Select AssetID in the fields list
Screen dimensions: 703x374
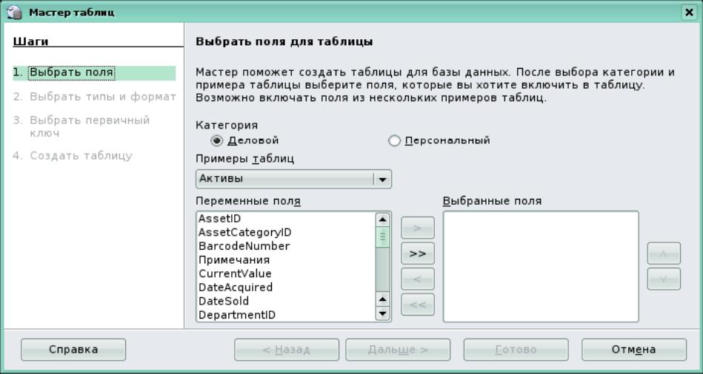pos(287,218)
